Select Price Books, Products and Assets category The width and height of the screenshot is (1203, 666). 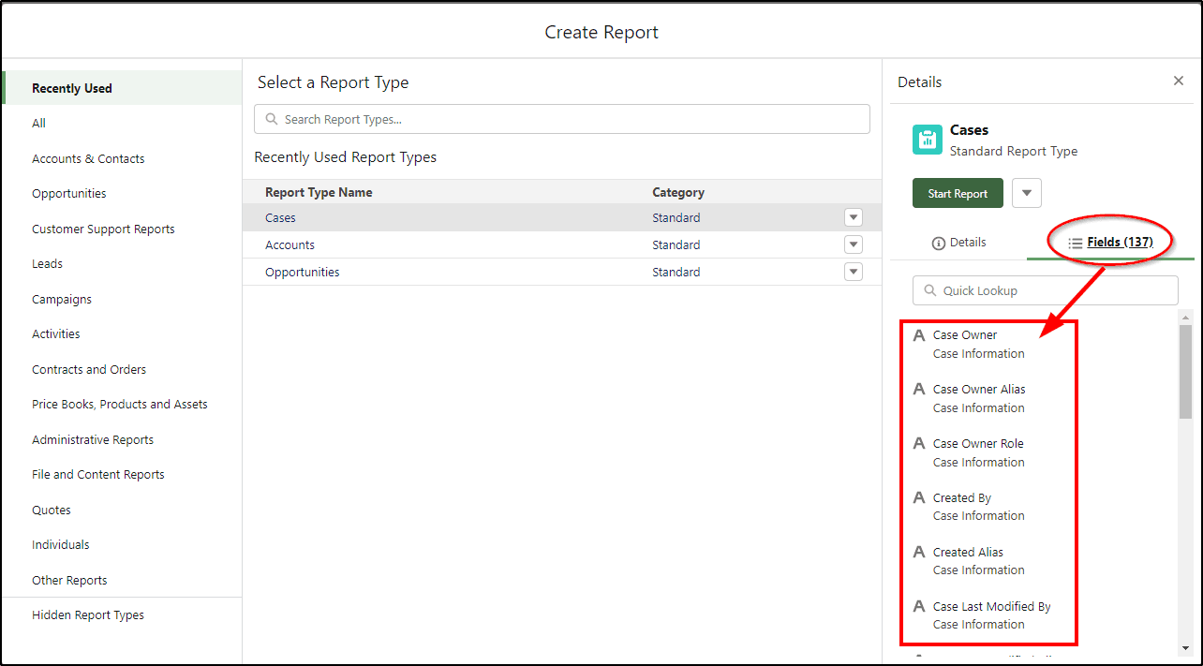point(122,404)
